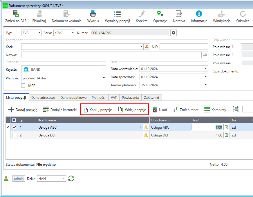Click the Ilość field in row 1
The width and height of the screenshot is (253, 197).
[x=207, y=127]
